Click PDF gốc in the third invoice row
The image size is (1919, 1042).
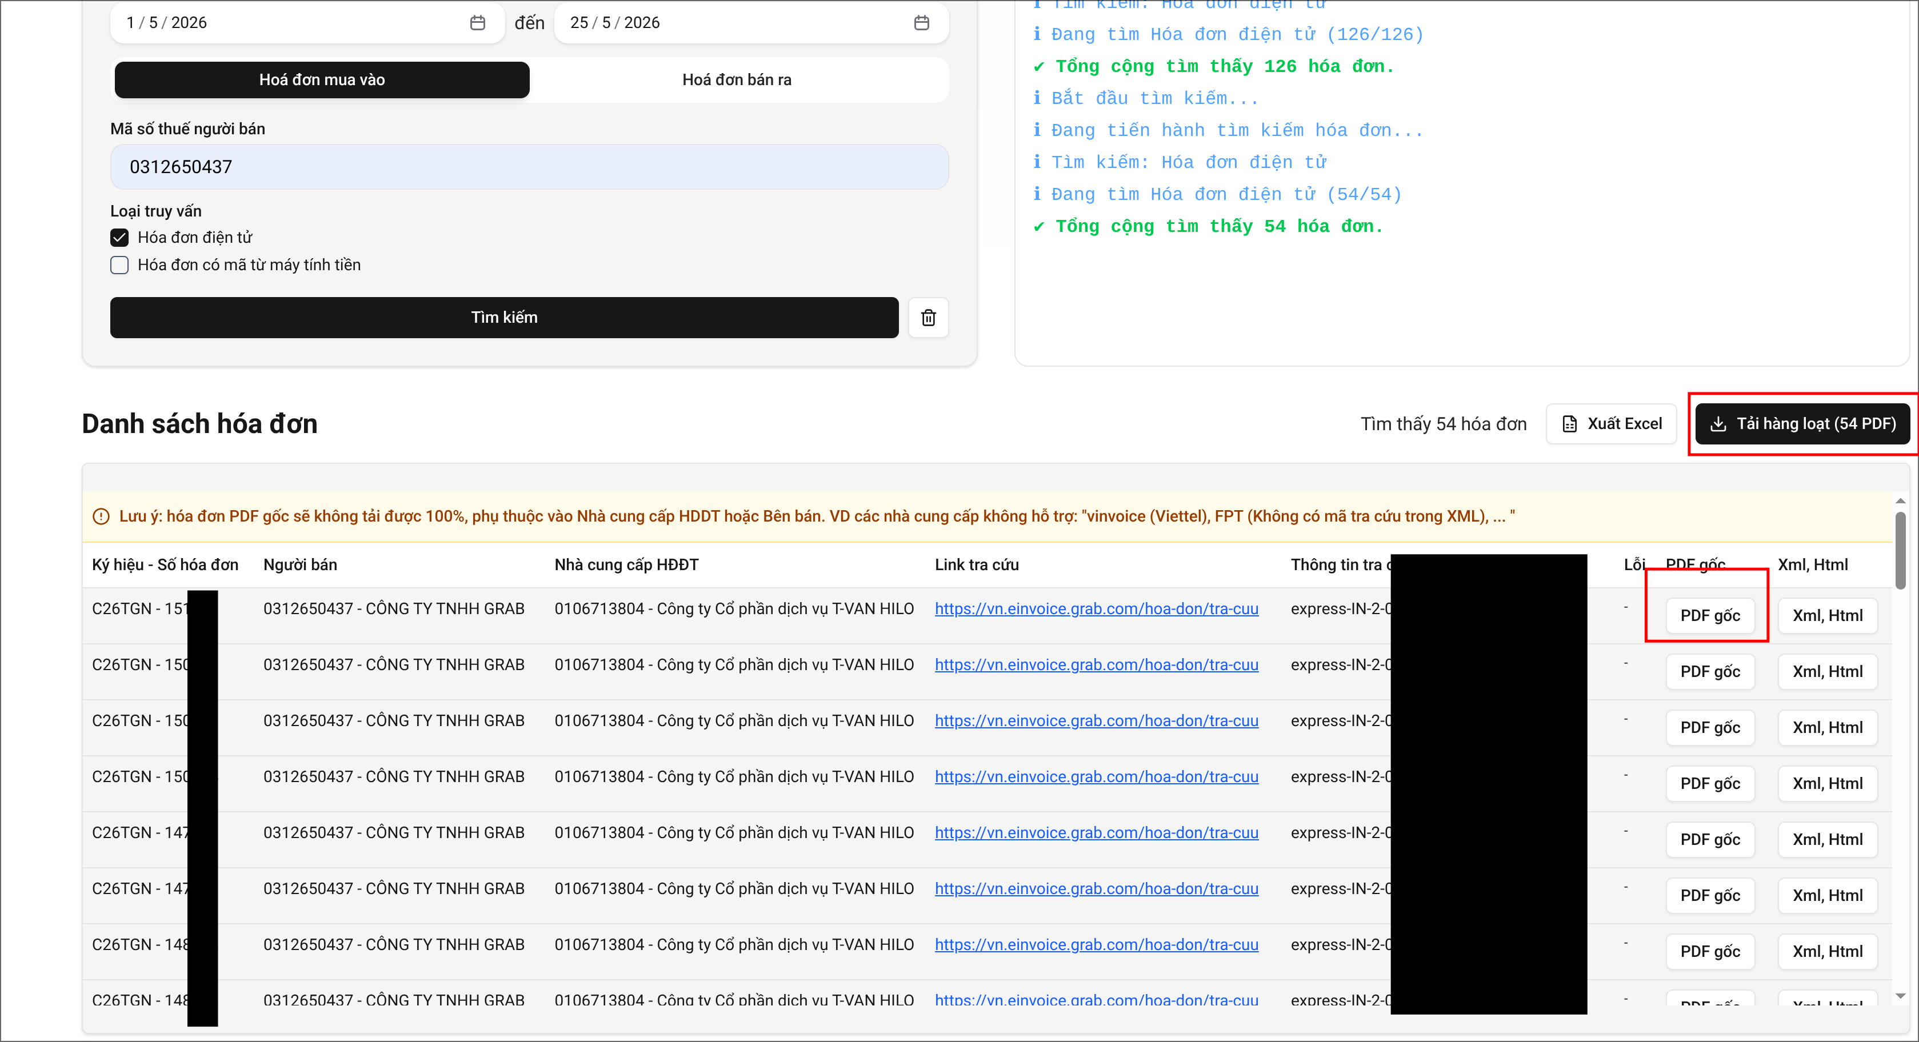(x=1710, y=728)
